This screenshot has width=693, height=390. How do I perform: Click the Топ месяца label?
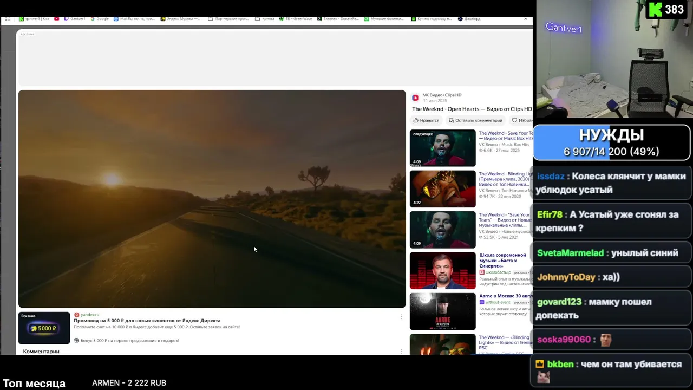tap(34, 383)
